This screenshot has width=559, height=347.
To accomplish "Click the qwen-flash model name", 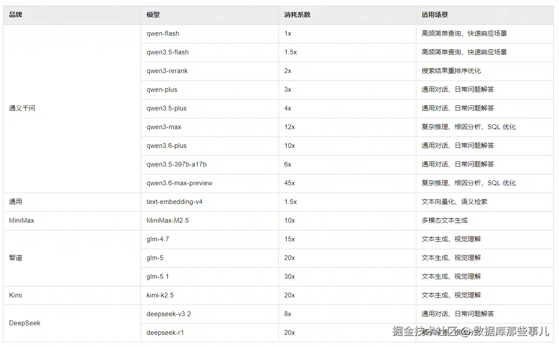I will point(163,33).
